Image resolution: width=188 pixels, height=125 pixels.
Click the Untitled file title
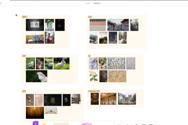tap(97, 3)
